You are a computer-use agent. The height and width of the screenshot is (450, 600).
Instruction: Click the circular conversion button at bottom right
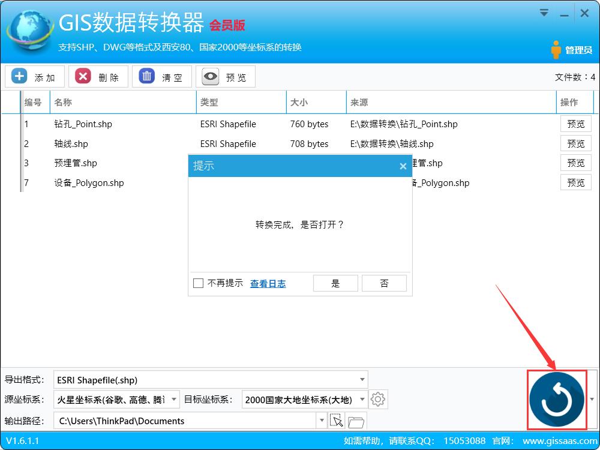556,400
